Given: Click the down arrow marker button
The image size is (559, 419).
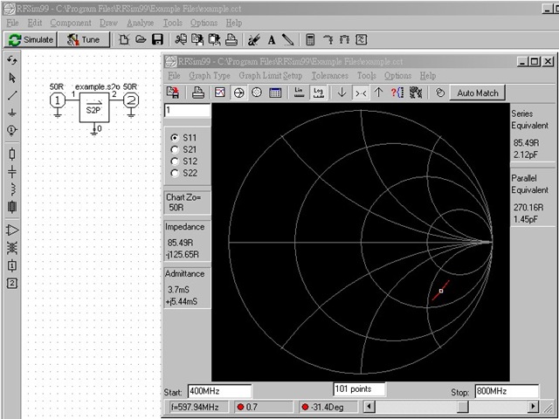Looking at the screenshot, I should (x=342, y=93).
